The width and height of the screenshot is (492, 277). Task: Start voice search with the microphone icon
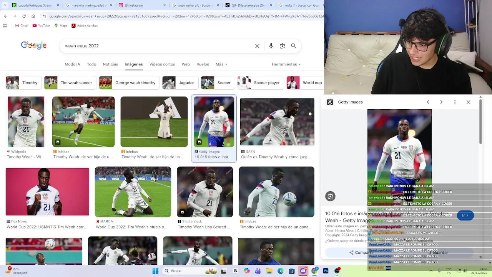tap(271, 46)
